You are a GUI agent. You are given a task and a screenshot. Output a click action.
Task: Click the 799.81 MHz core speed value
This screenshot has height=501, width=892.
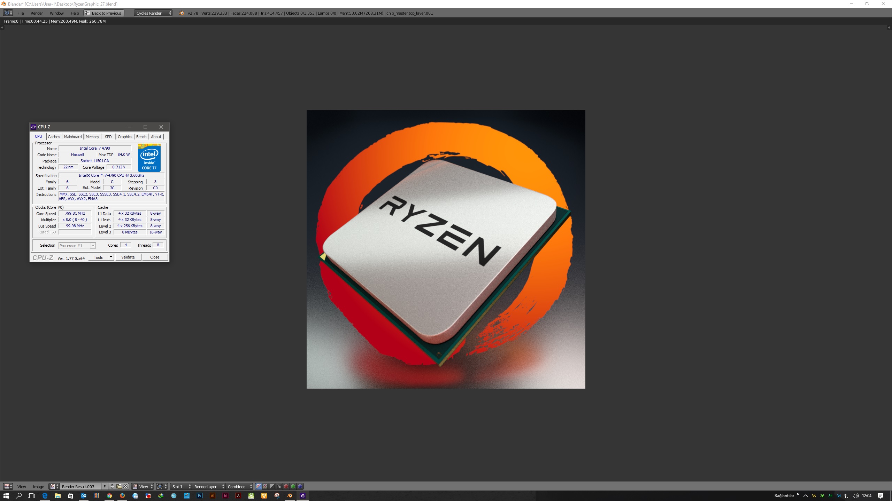pyautogui.click(x=75, y=214)
